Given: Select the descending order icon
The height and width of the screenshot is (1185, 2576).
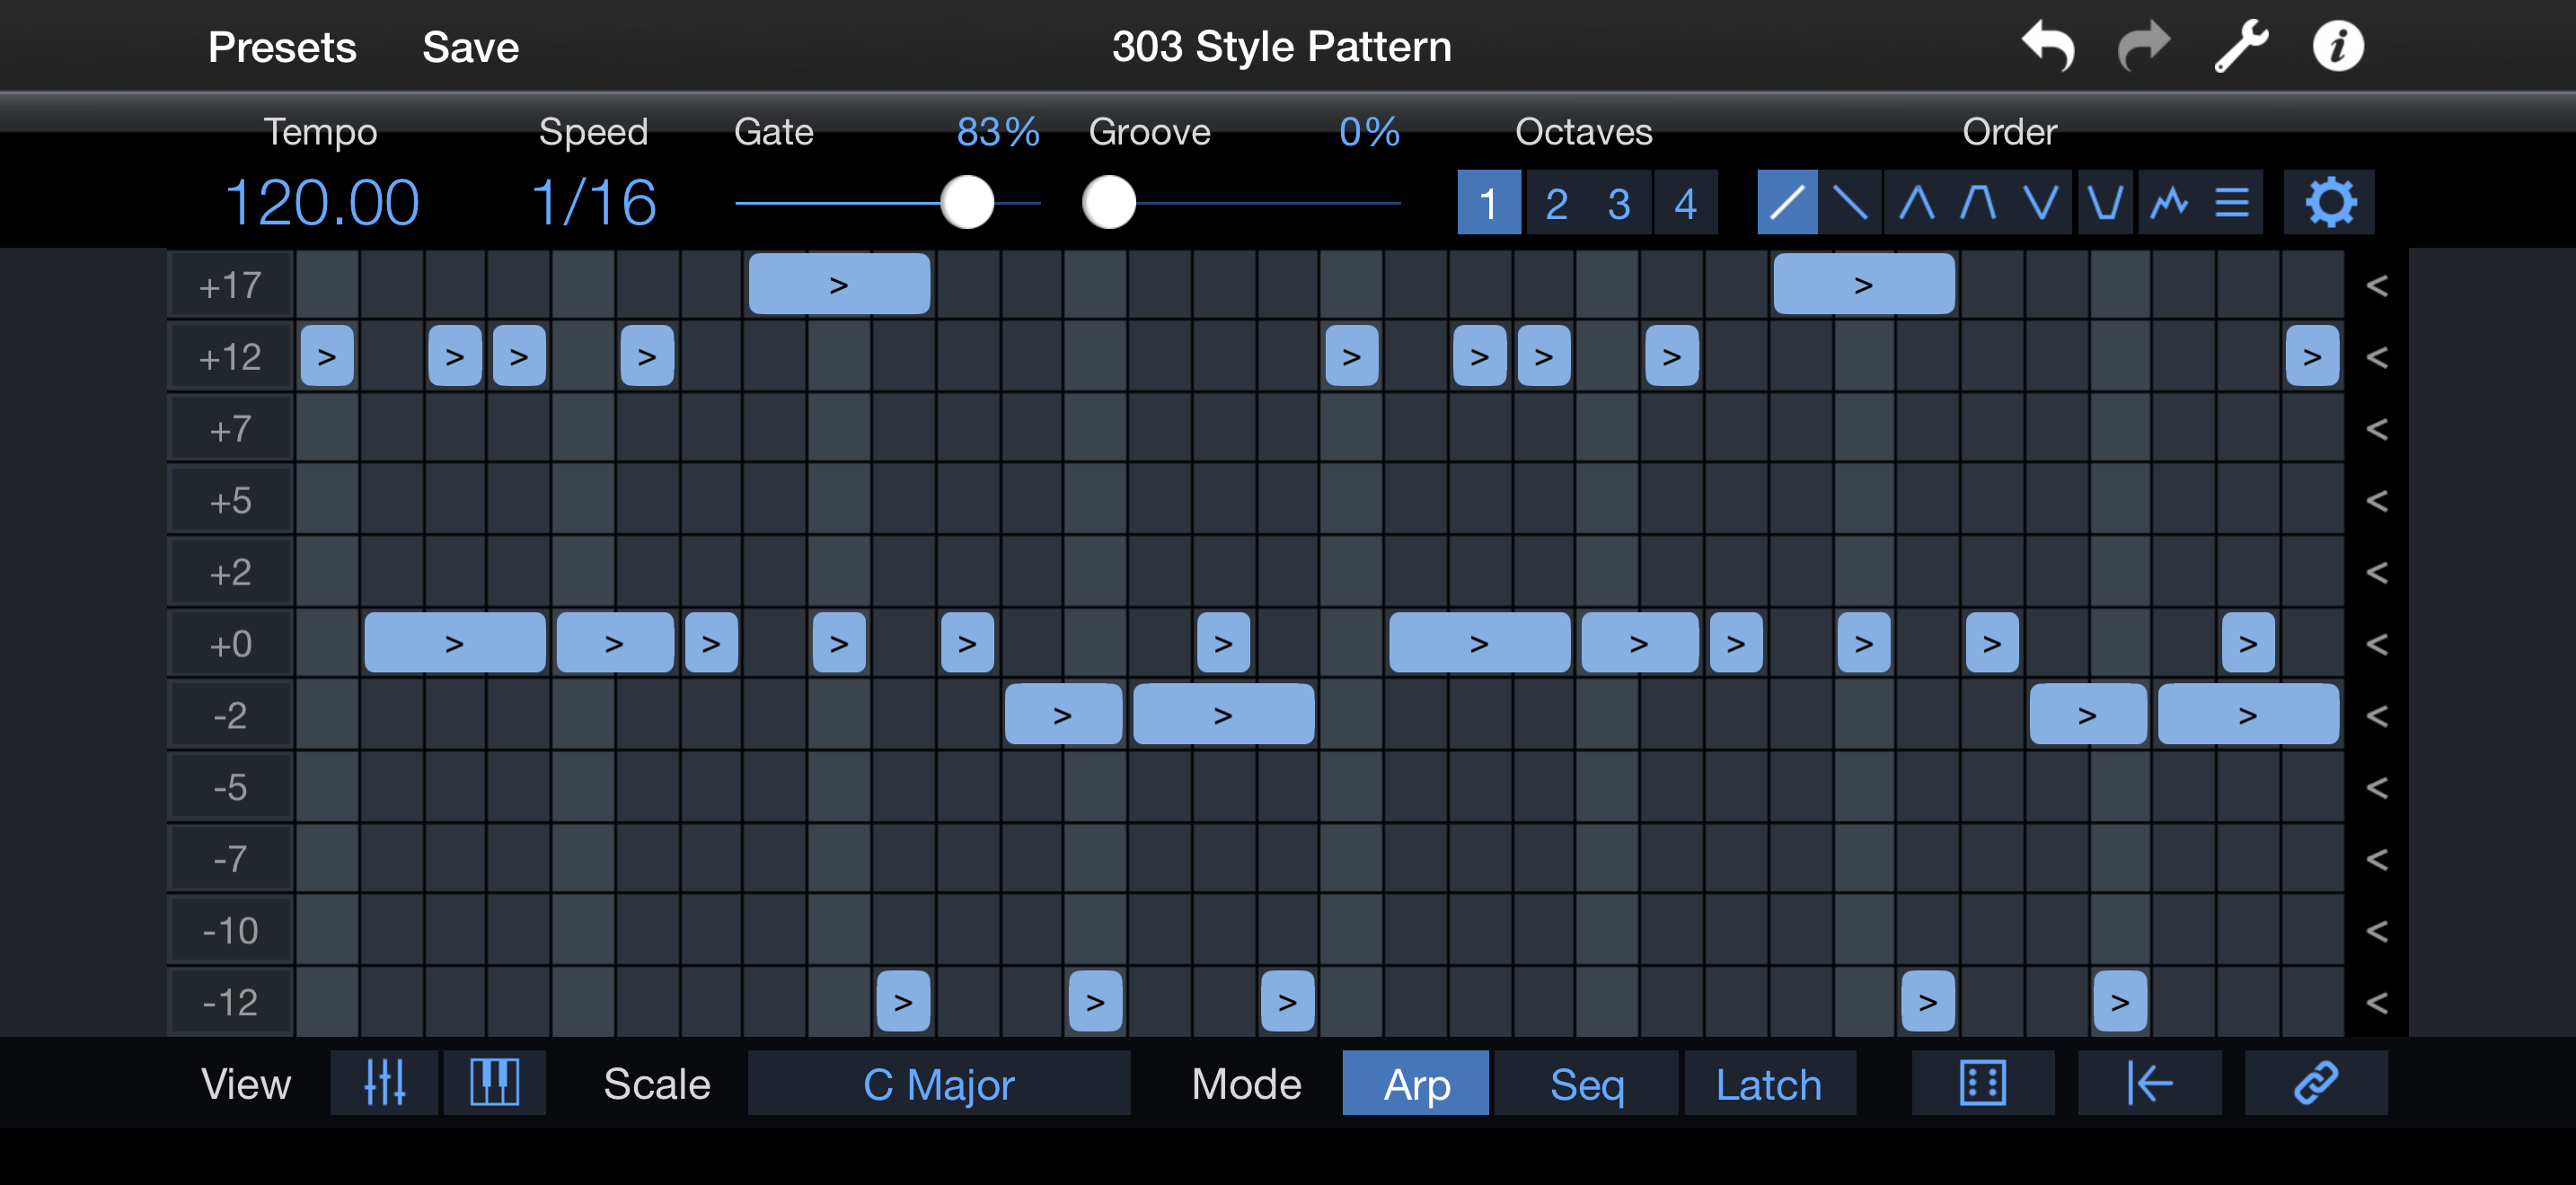Looking at the screenshot, I should click(x=1850, y=203).
